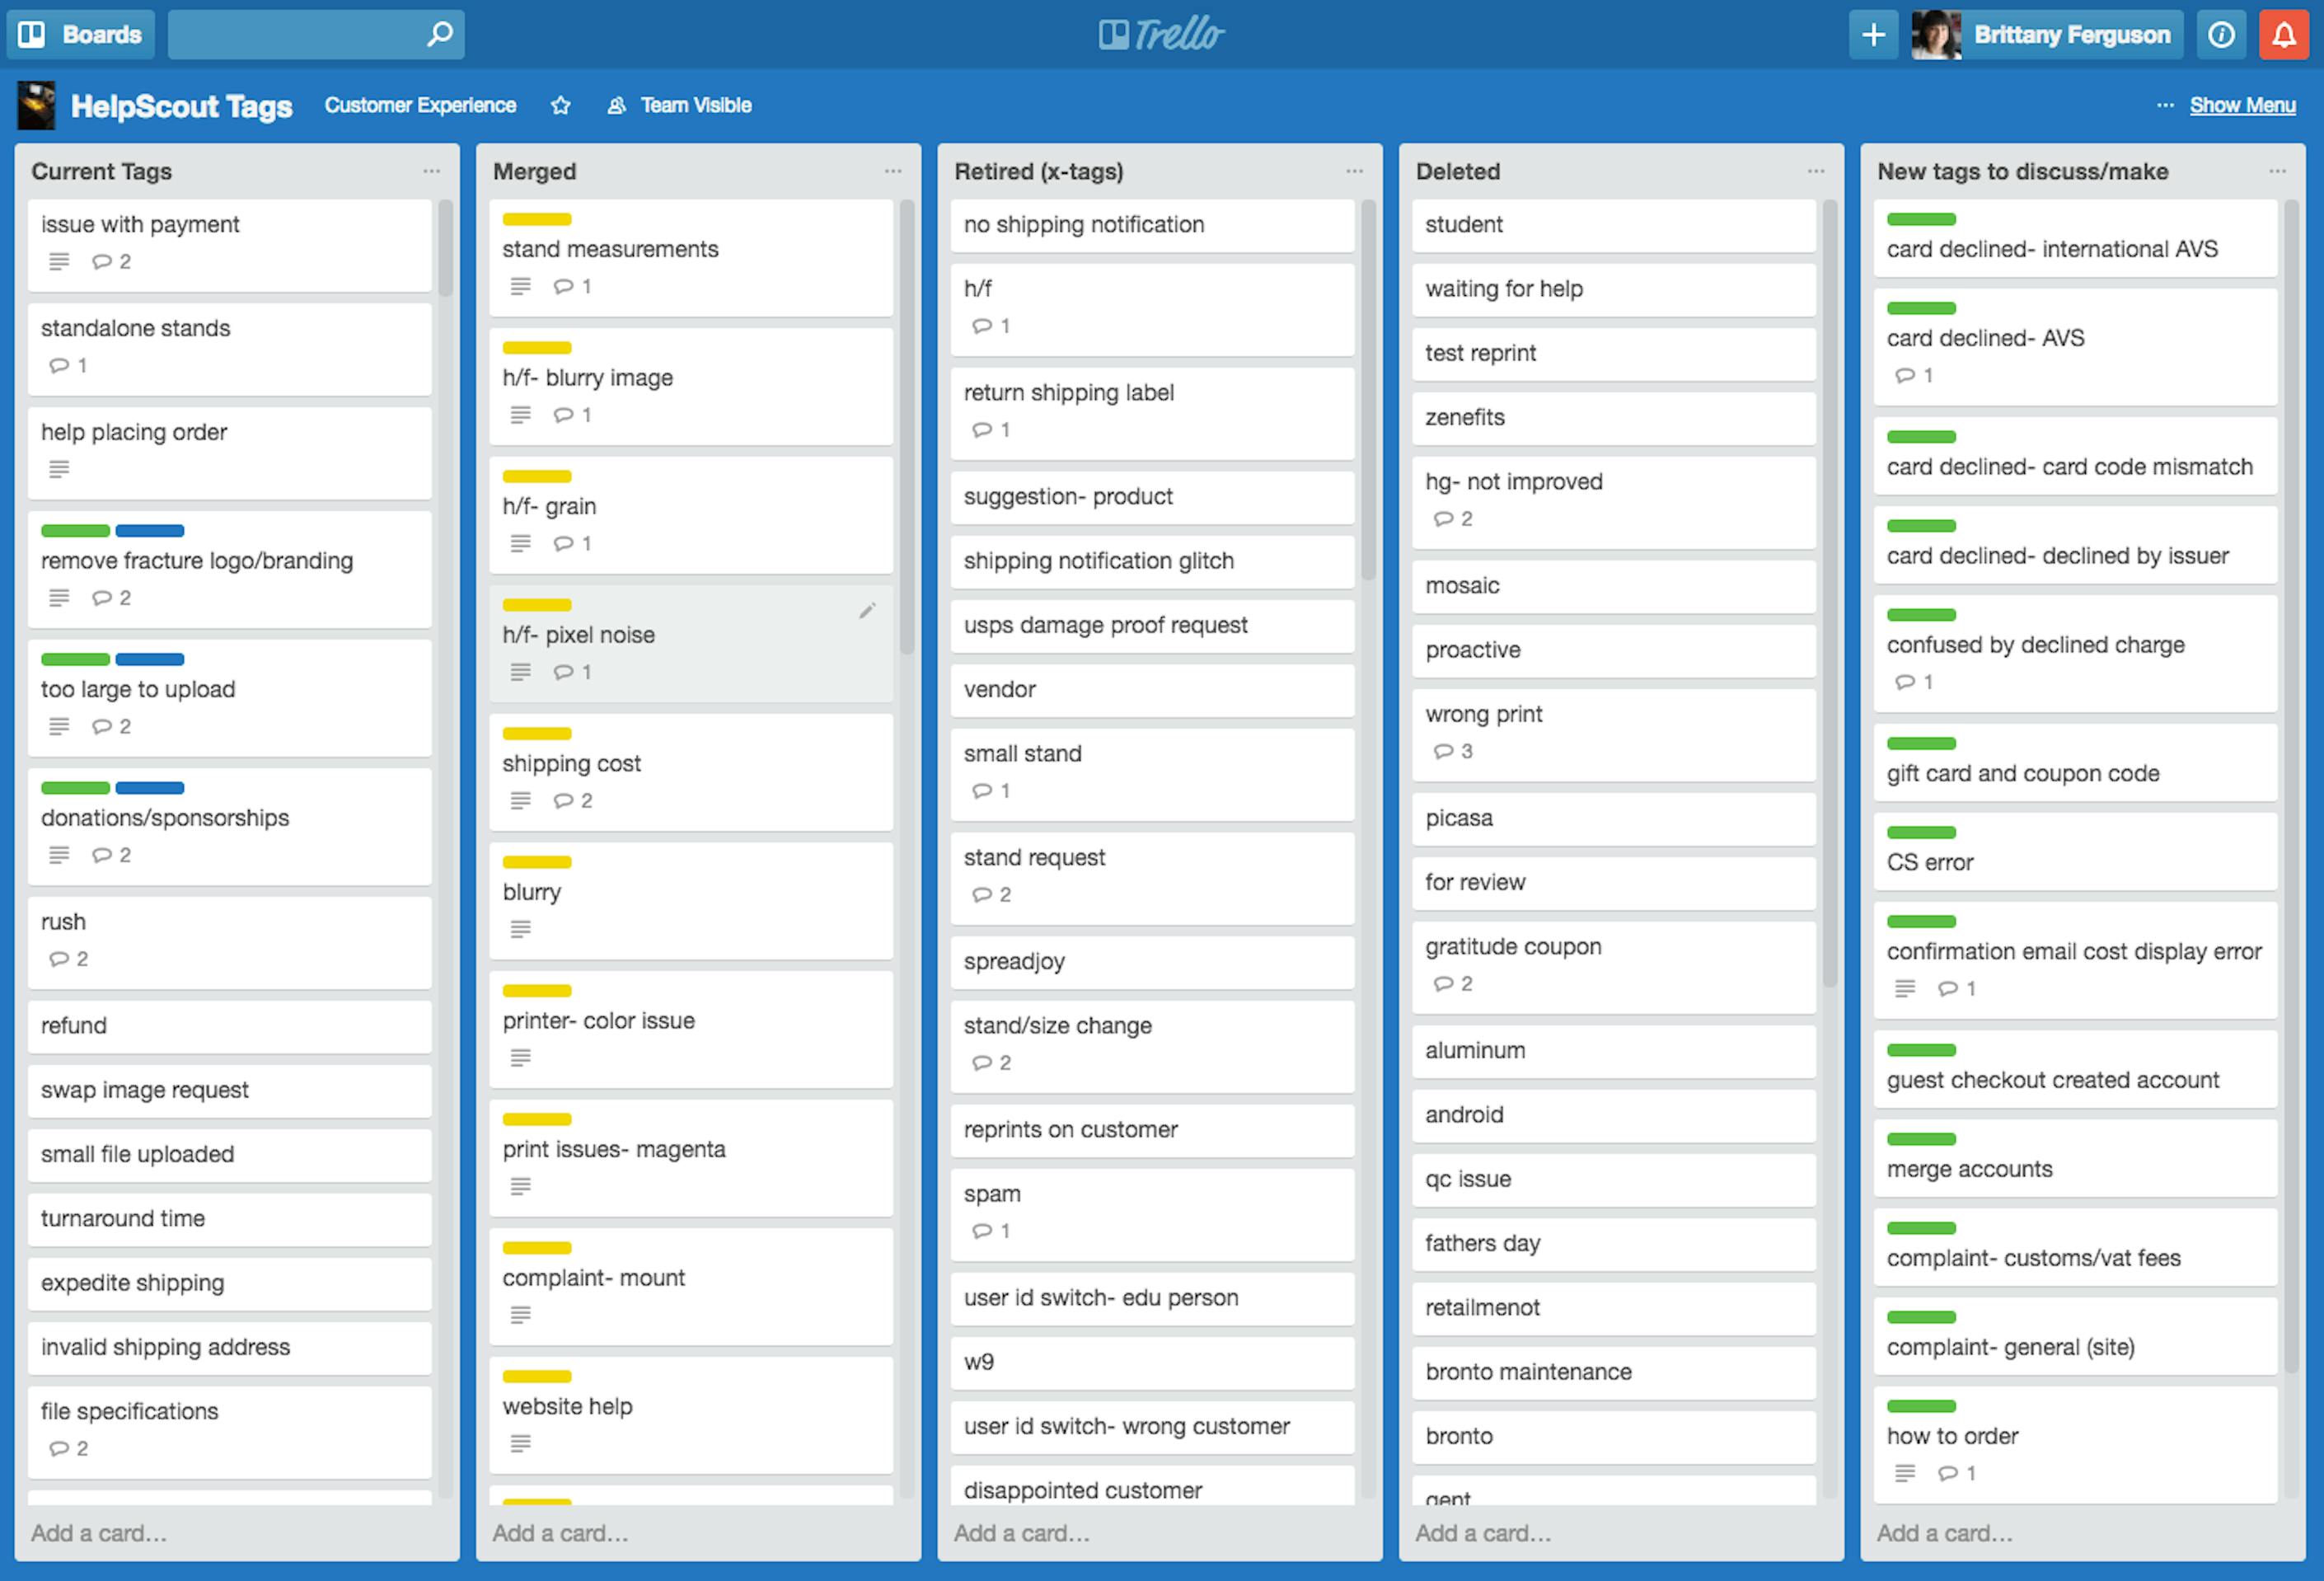Open the gift card and coupon code card

coord(2075,762)
